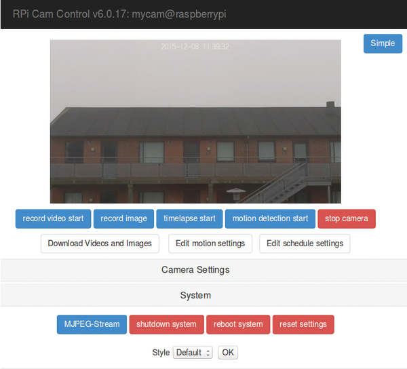Screen dimensions: 407x369
Task: Open Download Videos and Images
Action: [x=100, y=244]
